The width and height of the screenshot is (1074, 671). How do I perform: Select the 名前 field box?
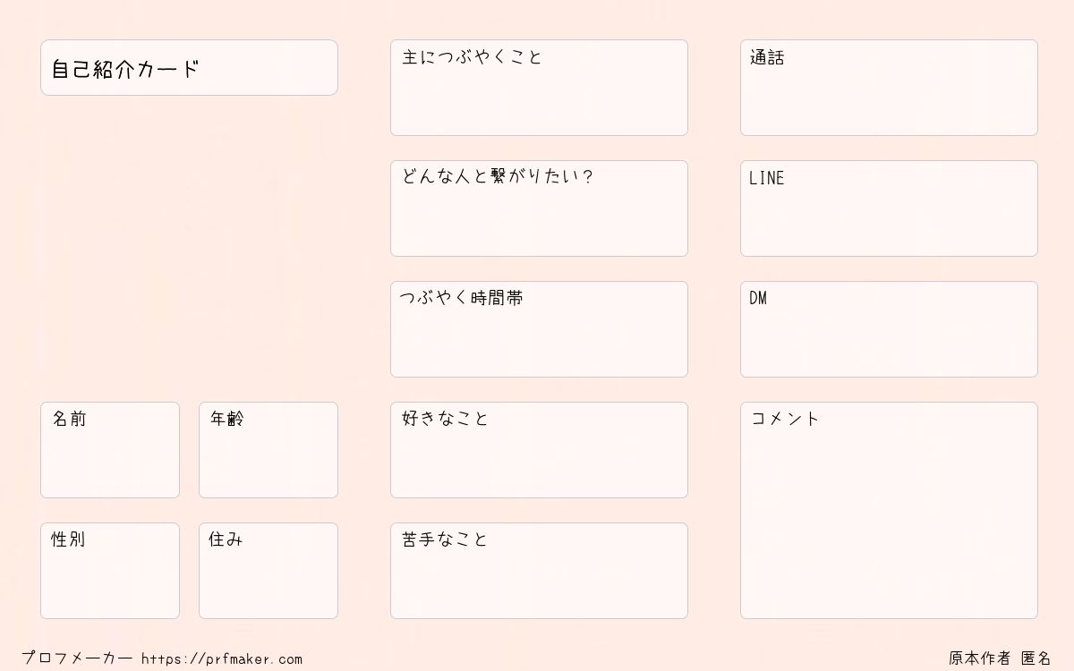point(110,450)
